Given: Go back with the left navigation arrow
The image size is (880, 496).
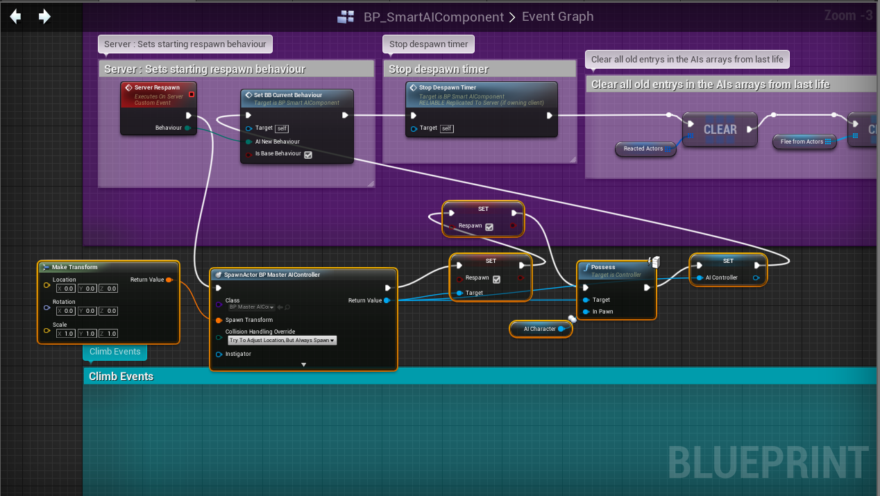Looking at the screenshot, I should click(x=15, y=16).
